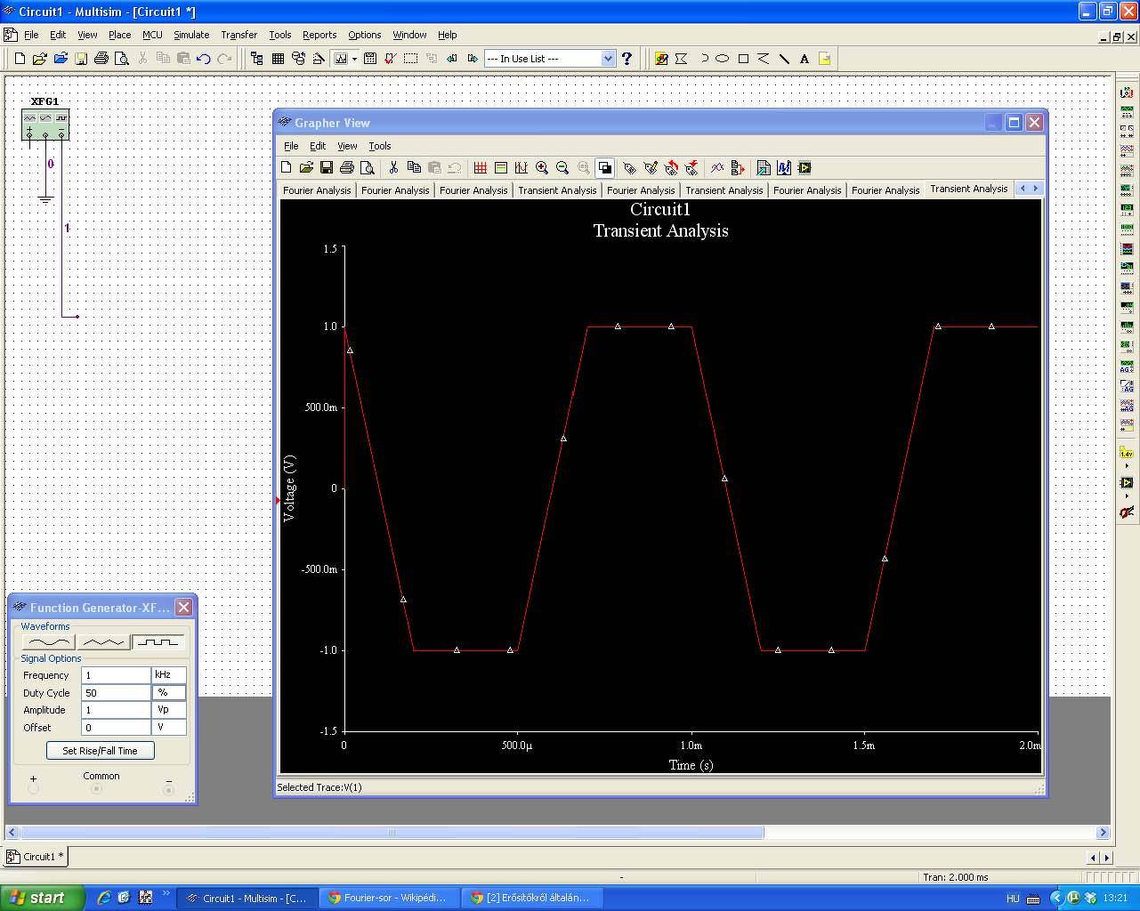Show the legend icon in Grapher toolbar

pos(501,167)
